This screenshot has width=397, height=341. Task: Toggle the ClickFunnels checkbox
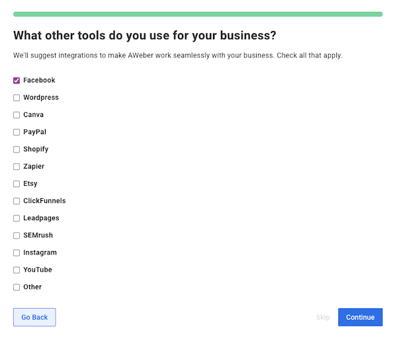pyautogui.click(x=17, y=201)
